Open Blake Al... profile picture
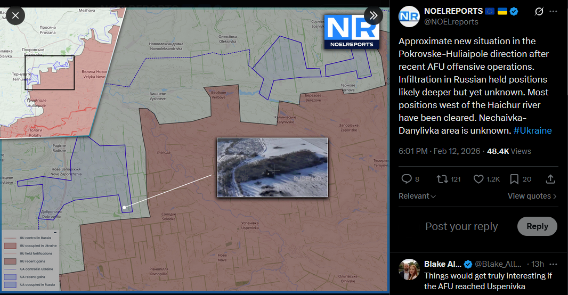Viewport: 568px width, 295px height. pyautogui.click(x=409, y=269)
